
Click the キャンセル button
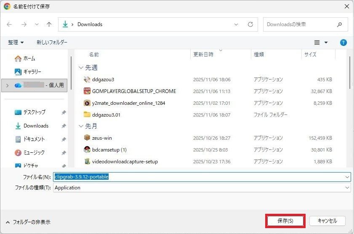coord(327,221)
